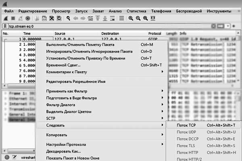Edit capture file properties via the status bar pencil
This screenshot has width=242, height=161.
click(x=15, y=157)
